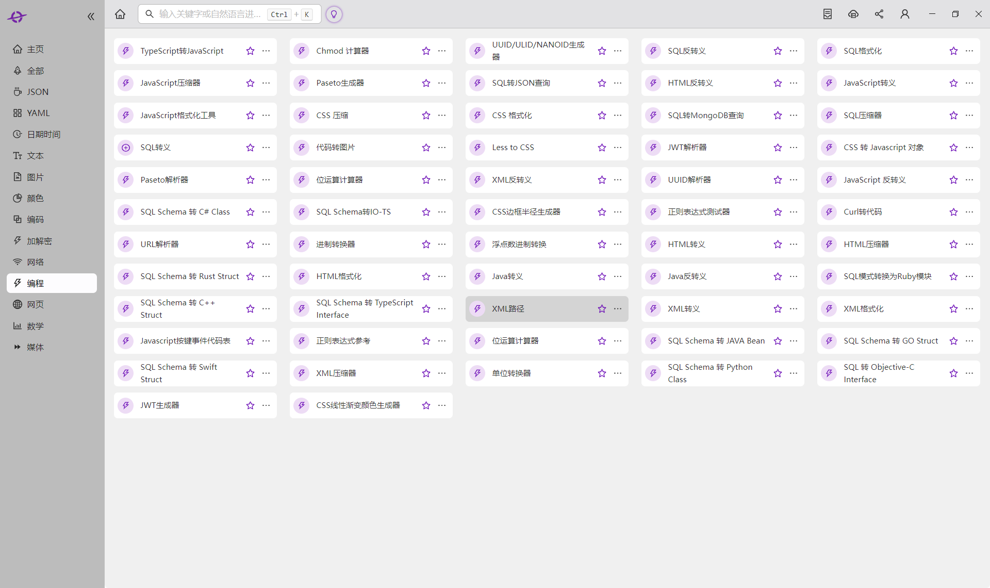
Task: Open the CSS 压缩 tool
Action: click(371, 116)
